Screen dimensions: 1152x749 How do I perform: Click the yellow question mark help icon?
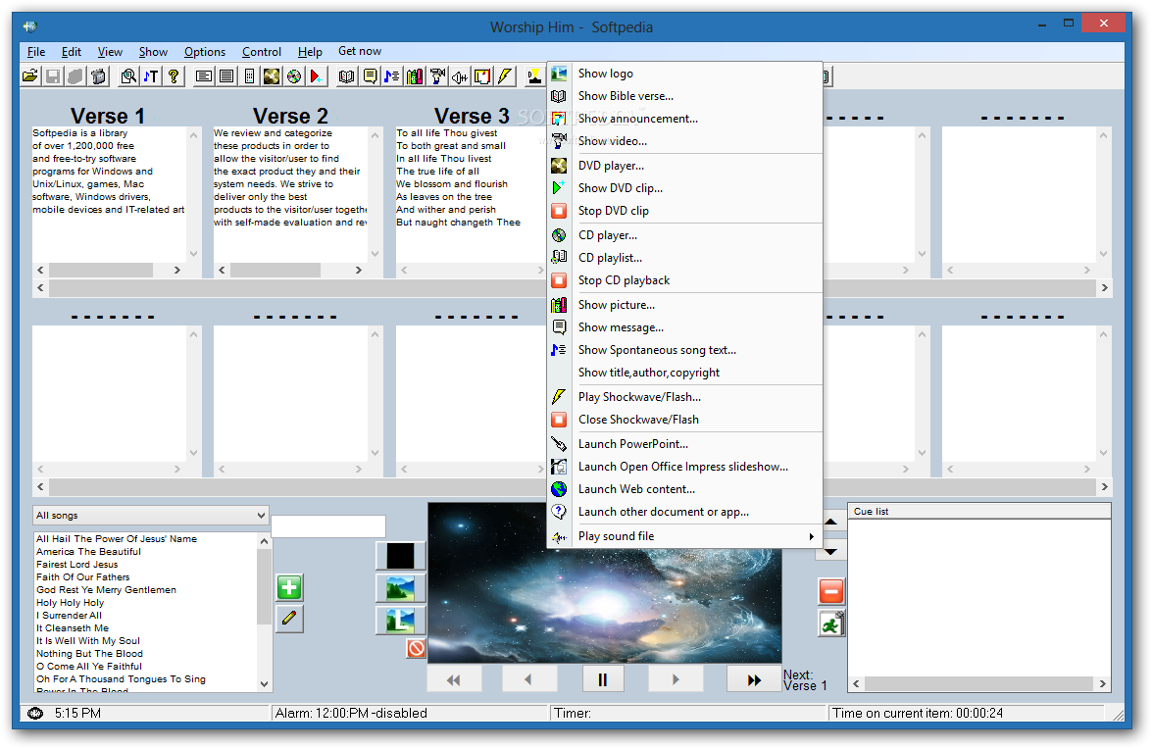click(175, 75)
